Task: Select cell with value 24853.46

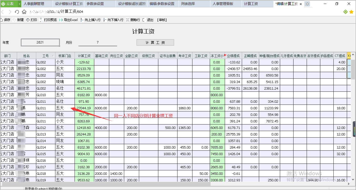Action: coord(250,69)
